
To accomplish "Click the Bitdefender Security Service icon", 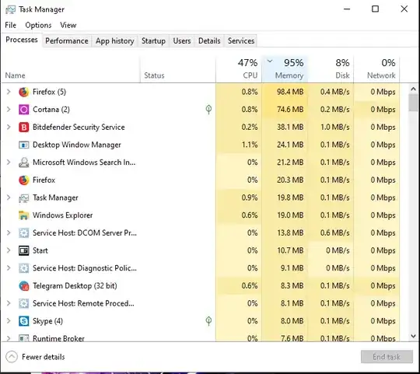I will 23,128.
